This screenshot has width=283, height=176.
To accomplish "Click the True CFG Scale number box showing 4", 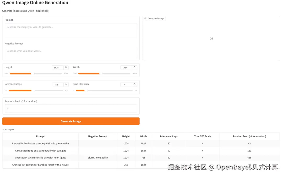I will pyautogui.click(x=126, y=84).
